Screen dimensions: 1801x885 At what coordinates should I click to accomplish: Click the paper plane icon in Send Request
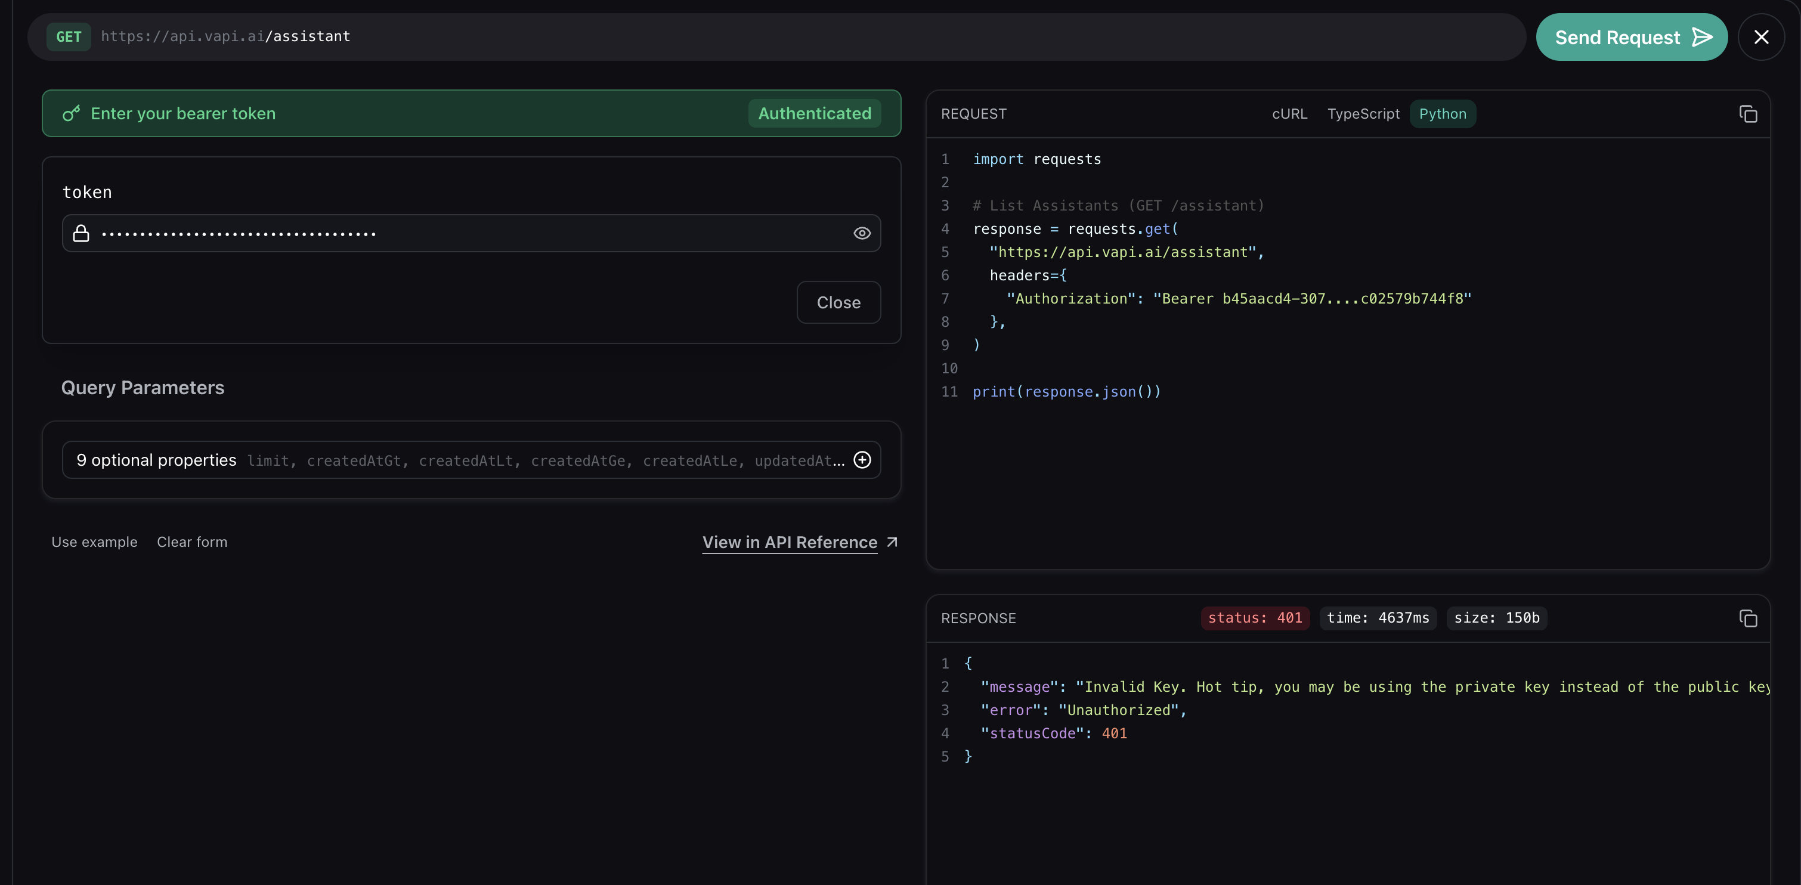pos(1702,37)
